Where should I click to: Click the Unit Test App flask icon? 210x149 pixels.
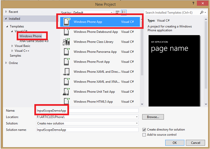(66, 92)
